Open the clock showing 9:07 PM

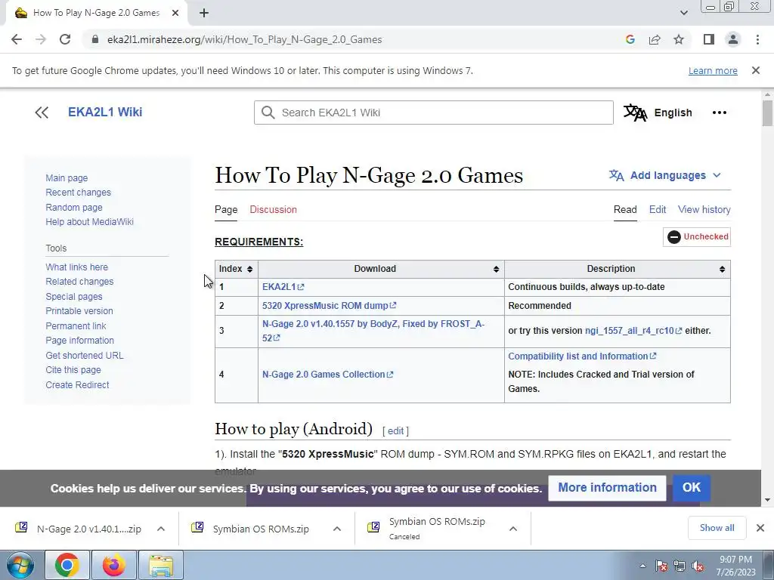735,566
